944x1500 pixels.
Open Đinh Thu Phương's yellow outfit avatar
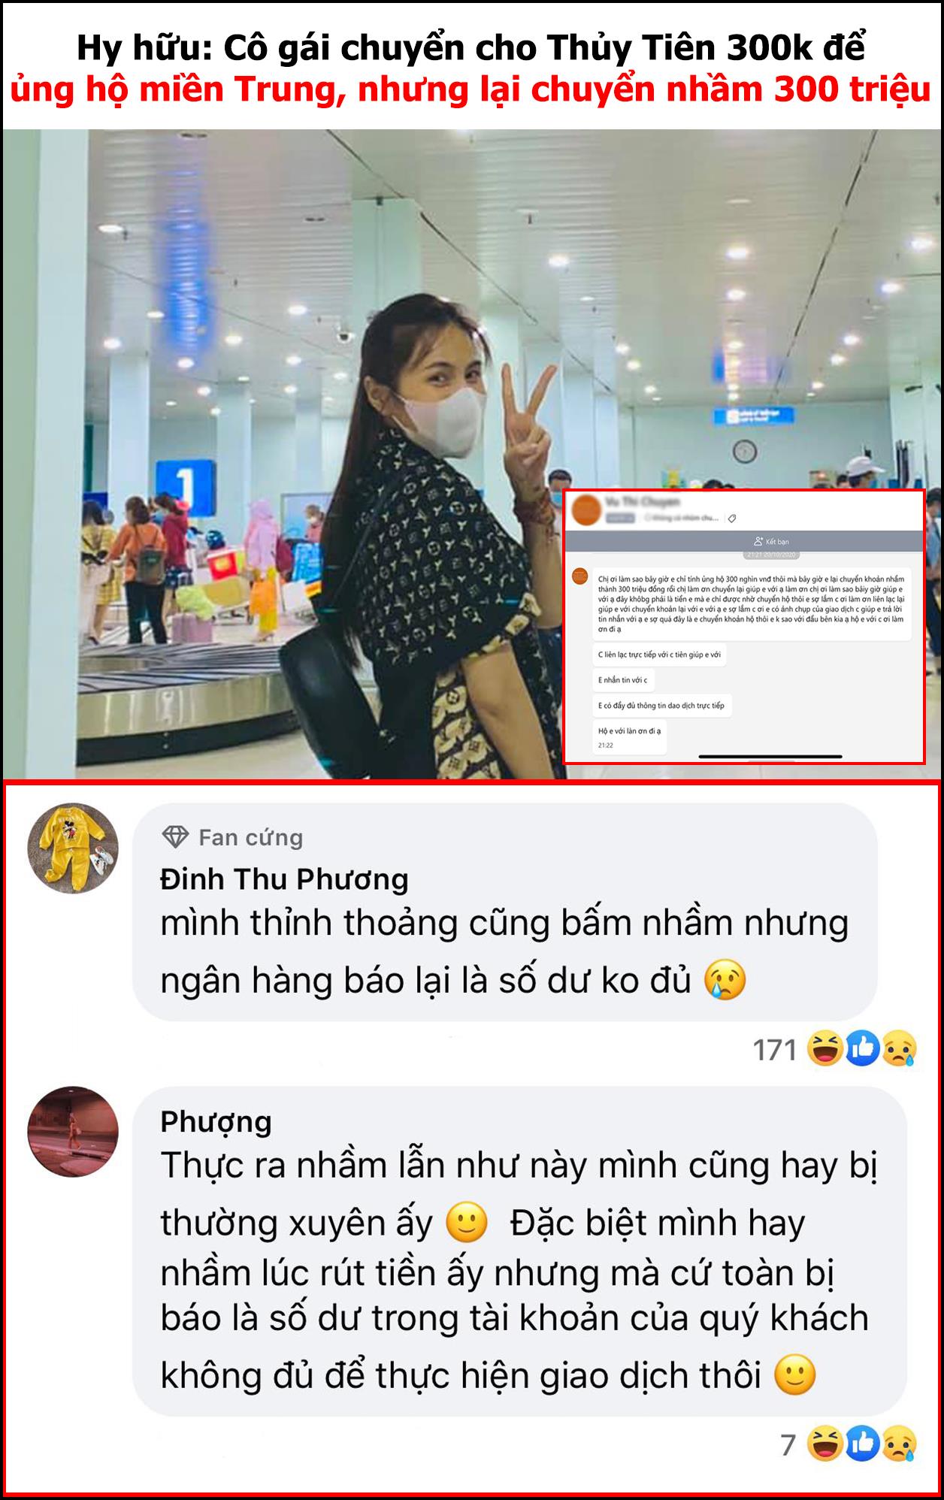[x=74, y=848]
